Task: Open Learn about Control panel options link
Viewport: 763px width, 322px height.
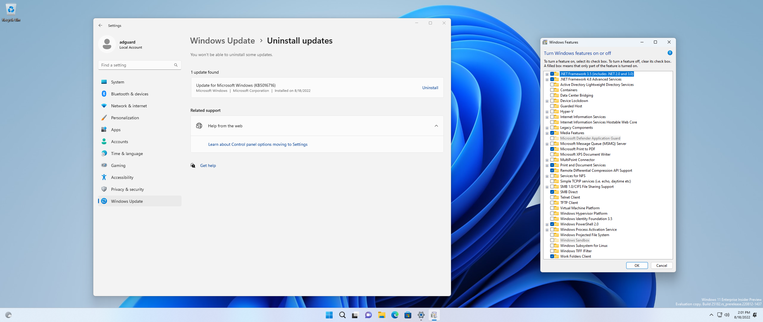Action: (258, 144)
